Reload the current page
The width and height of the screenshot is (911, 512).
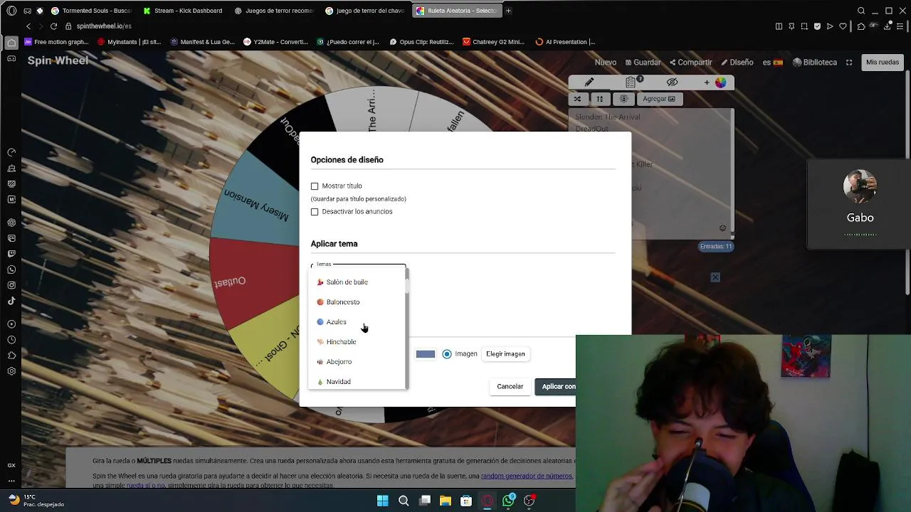coord(53,26)
